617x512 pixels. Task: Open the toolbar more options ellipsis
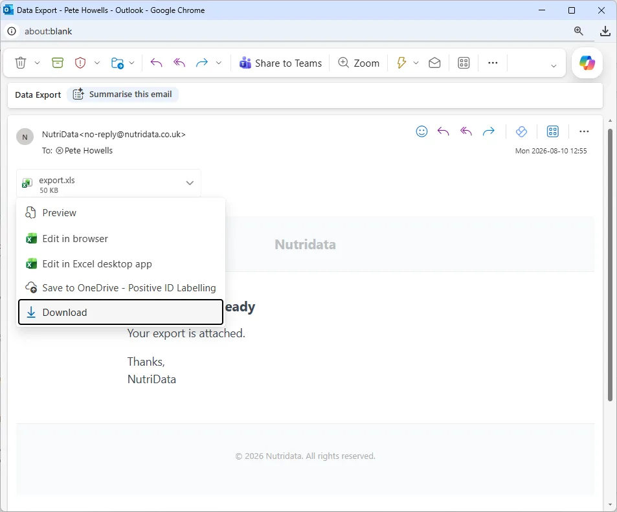click(493, 63)
